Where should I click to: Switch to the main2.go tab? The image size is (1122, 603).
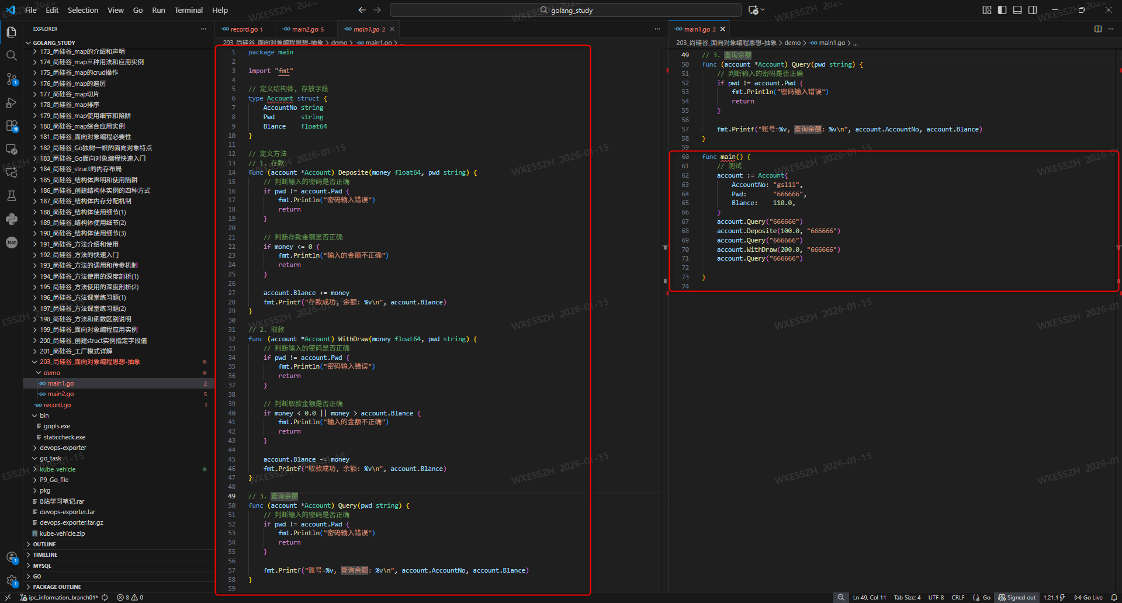point(304,29)
